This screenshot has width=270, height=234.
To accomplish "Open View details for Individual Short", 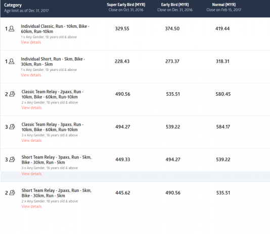I will (31, 75).
